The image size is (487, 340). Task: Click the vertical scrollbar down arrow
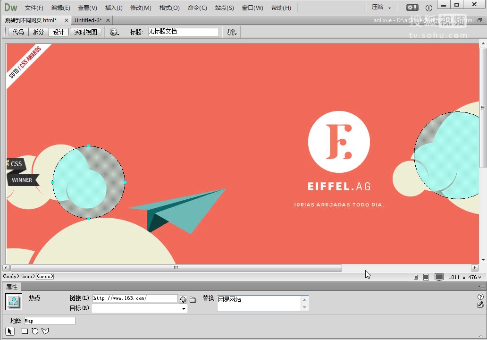tap(483, 260)
